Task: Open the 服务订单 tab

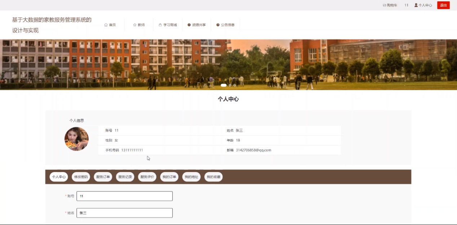Action: pos(103,177)
